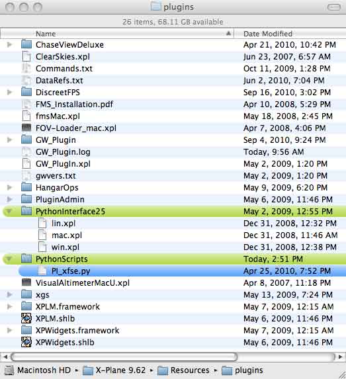This screenshot has width=346, height=379.
Task: Click the XPLM.shlib library icon
Action: [x=26, y=318]
